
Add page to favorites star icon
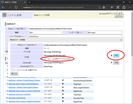(x=104, y=7)
